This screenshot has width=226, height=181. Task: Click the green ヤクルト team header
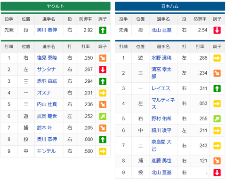(x=56, y=6)
